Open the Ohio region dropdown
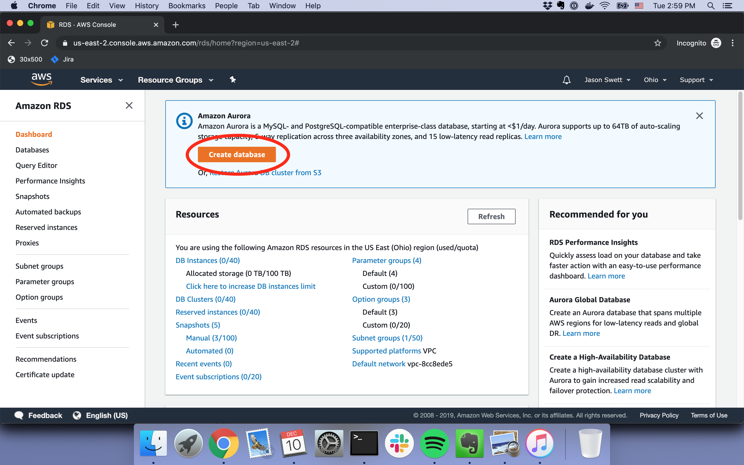This screenshot has width=744, height=465. [x=655, y=80]
